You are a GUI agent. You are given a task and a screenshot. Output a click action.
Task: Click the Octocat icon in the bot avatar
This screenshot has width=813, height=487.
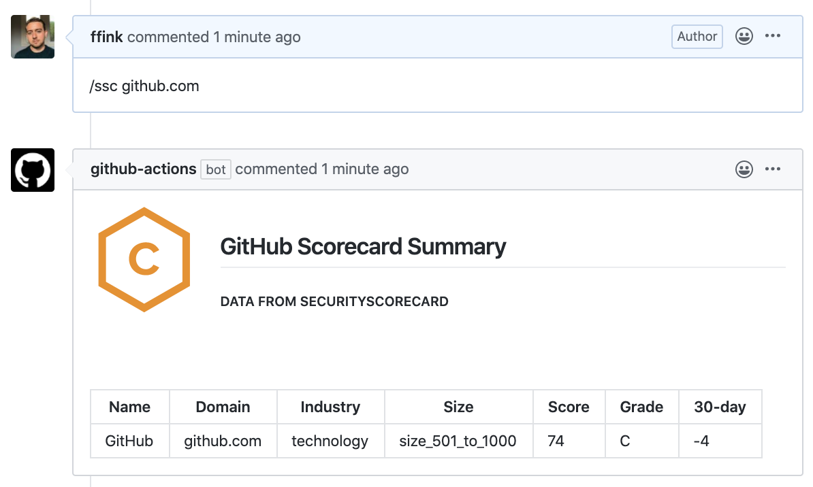(x=32, y=170)
